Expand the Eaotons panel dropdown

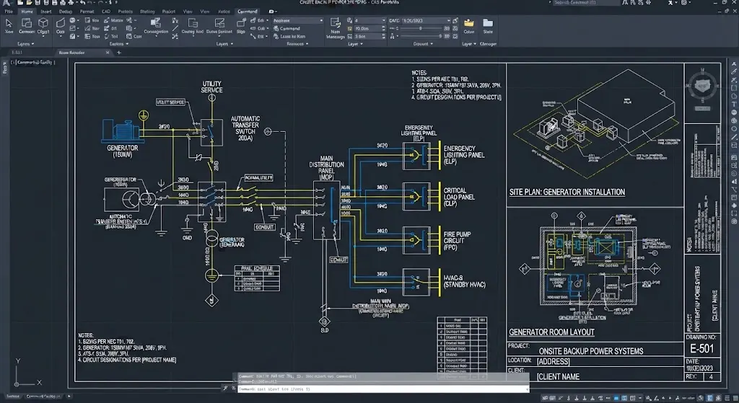tap(119, 44)
